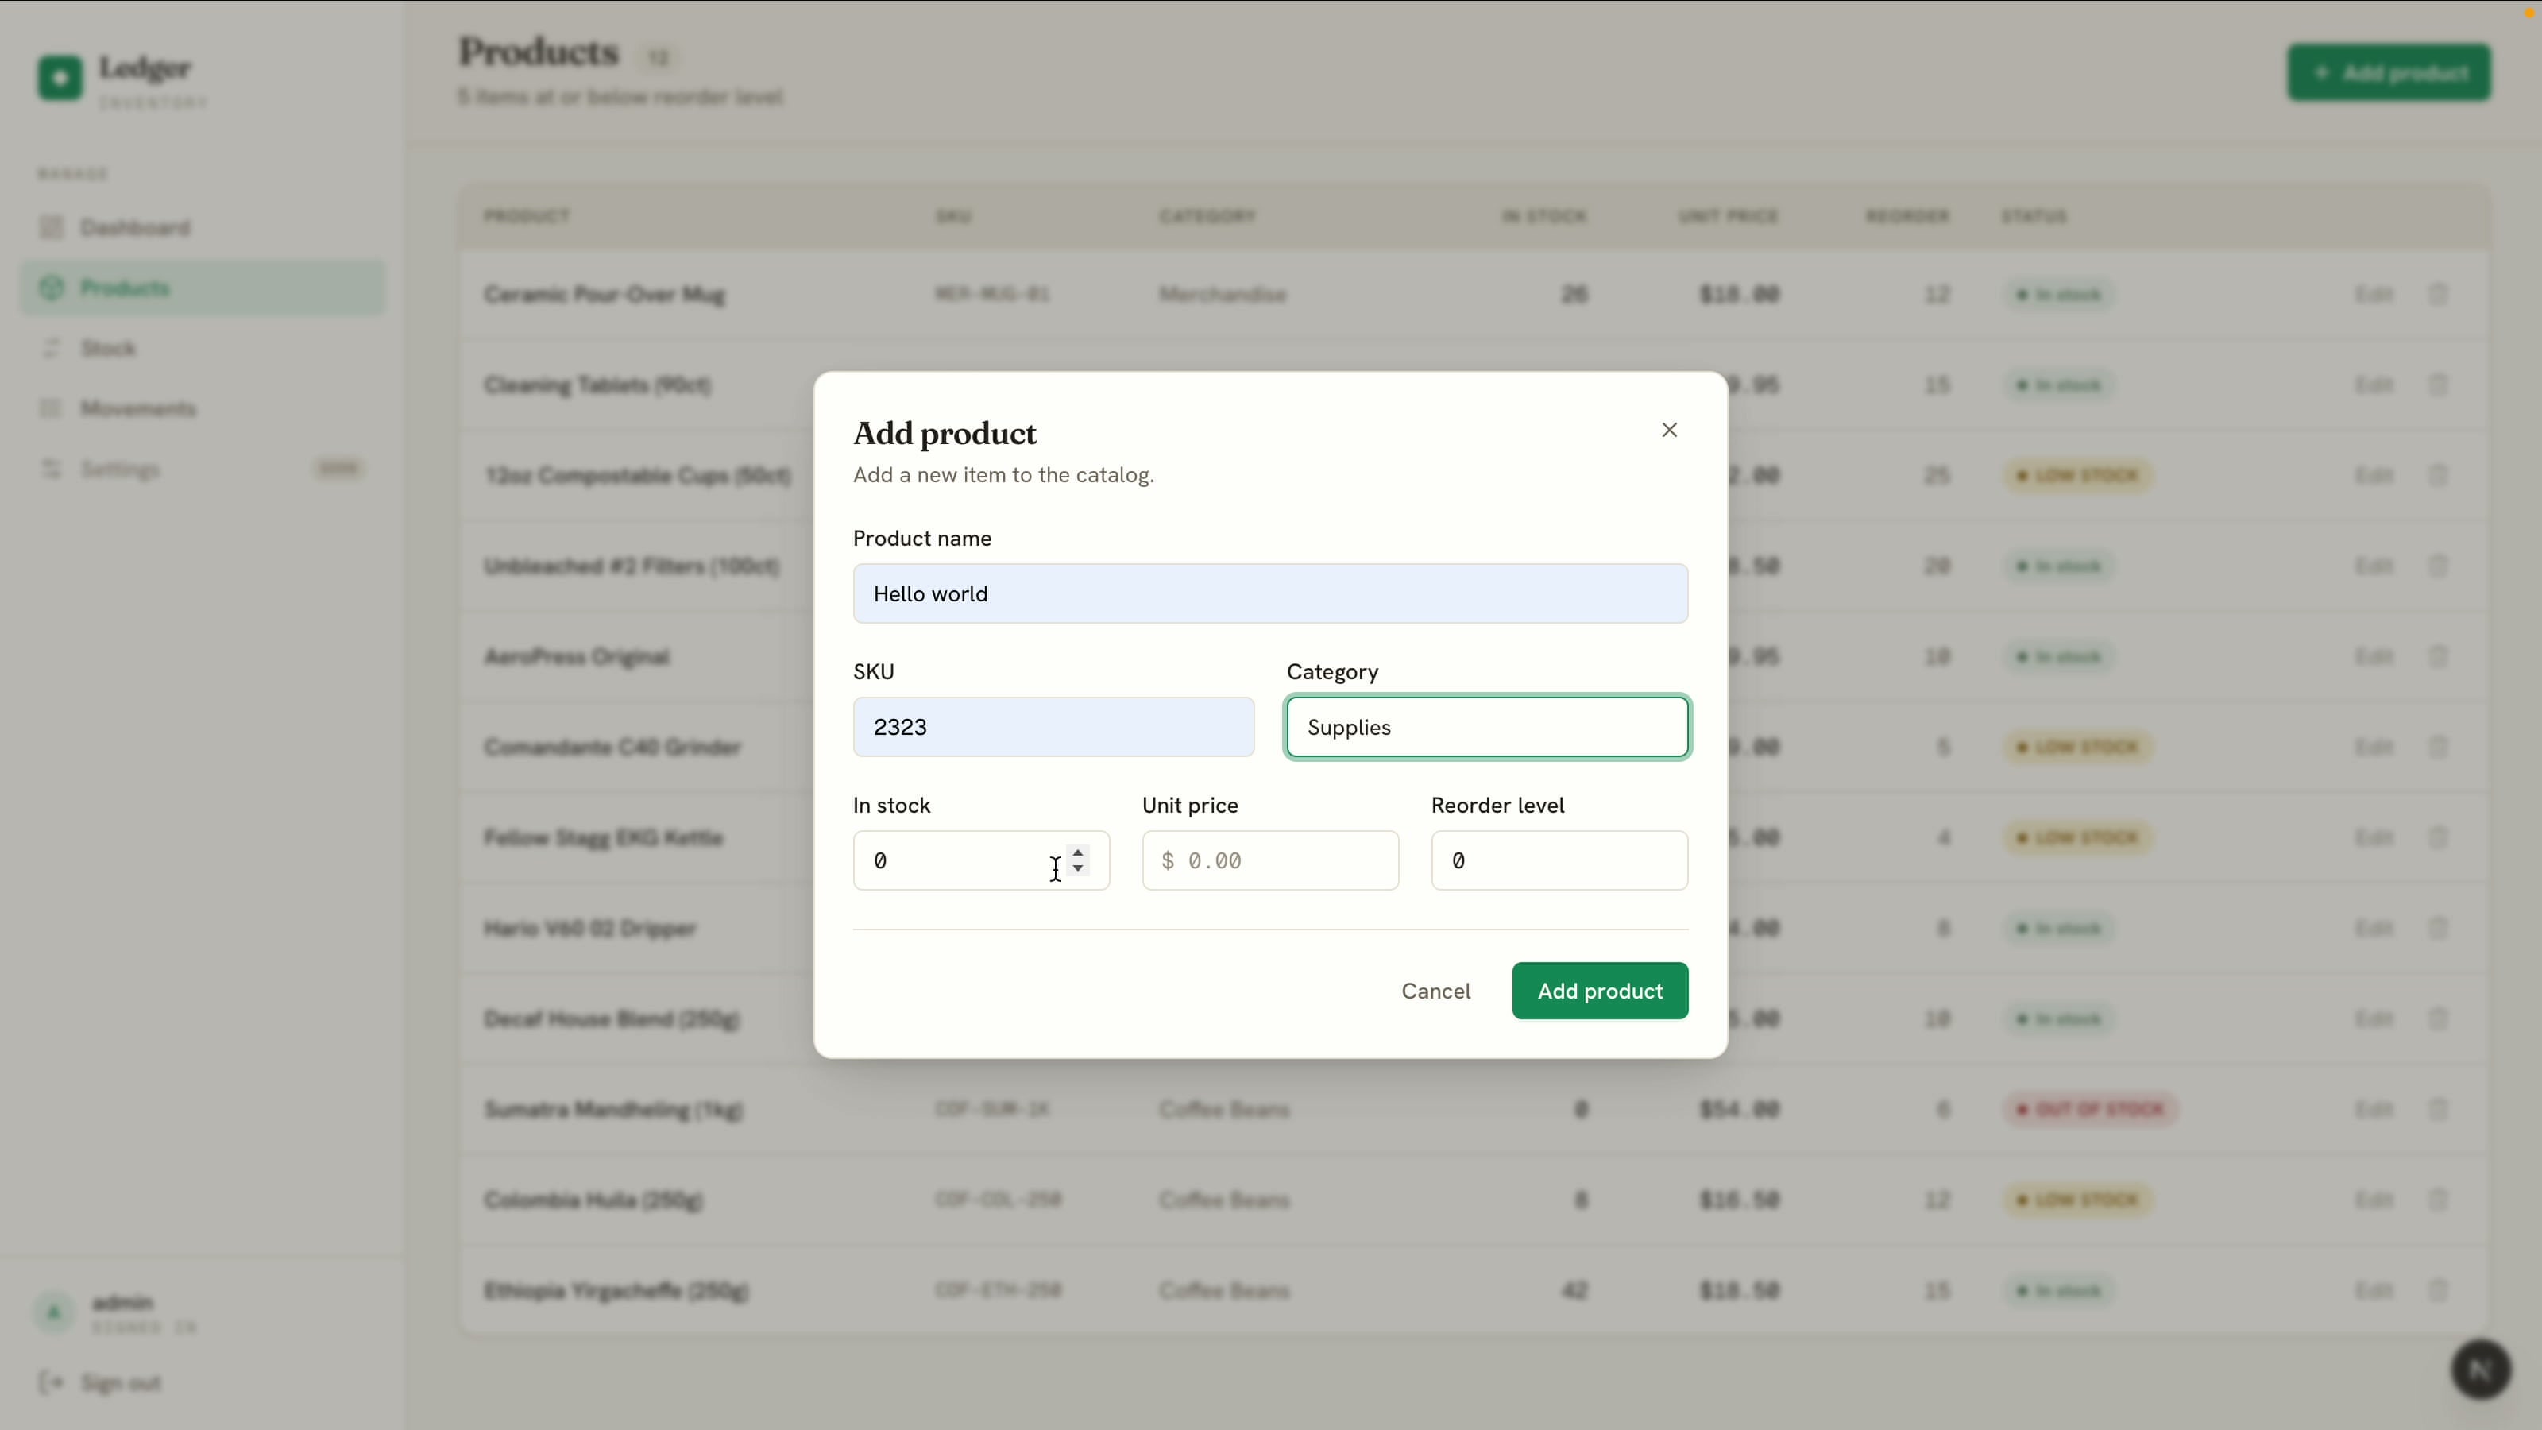Delete the Fellow Stagg EKG Kettle row
The height and width of the screenshot is (1430, 2542).
(x=2437, y=838)
